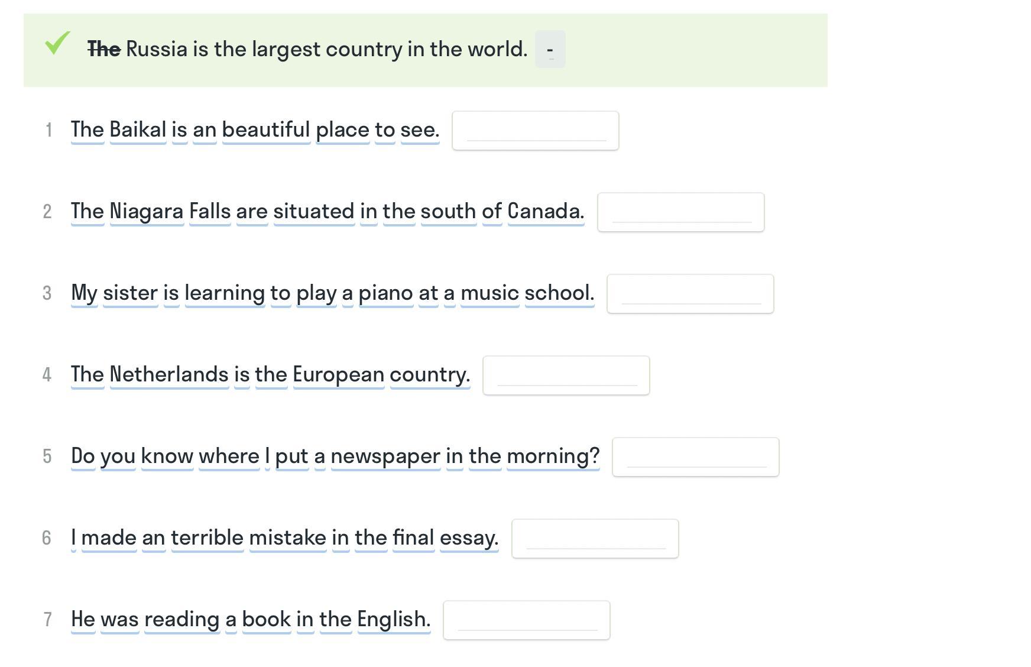Click the answer field for Niagara Falls sentence
This screenshot has height=667, width=1031.
coord(680,212)
